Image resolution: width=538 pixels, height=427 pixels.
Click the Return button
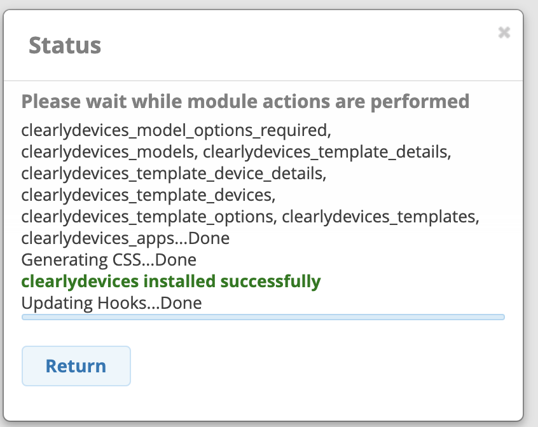(x=76, y=366)
